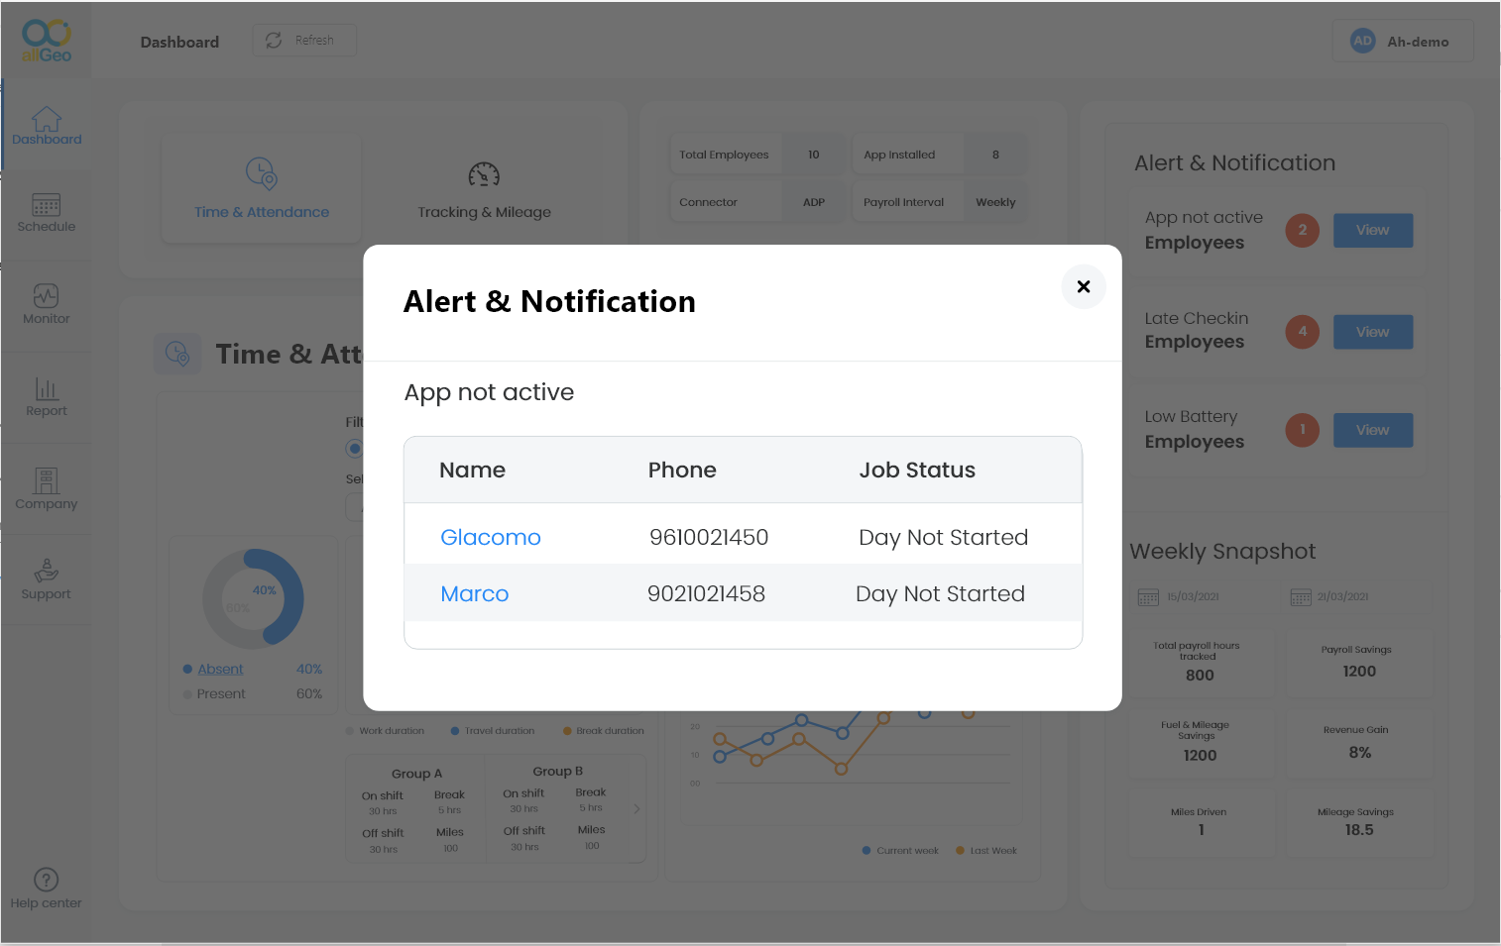Click the Total payroll hours tracked card
The width and height of the screenshot is (1501, 946).
pos(1200,664)
